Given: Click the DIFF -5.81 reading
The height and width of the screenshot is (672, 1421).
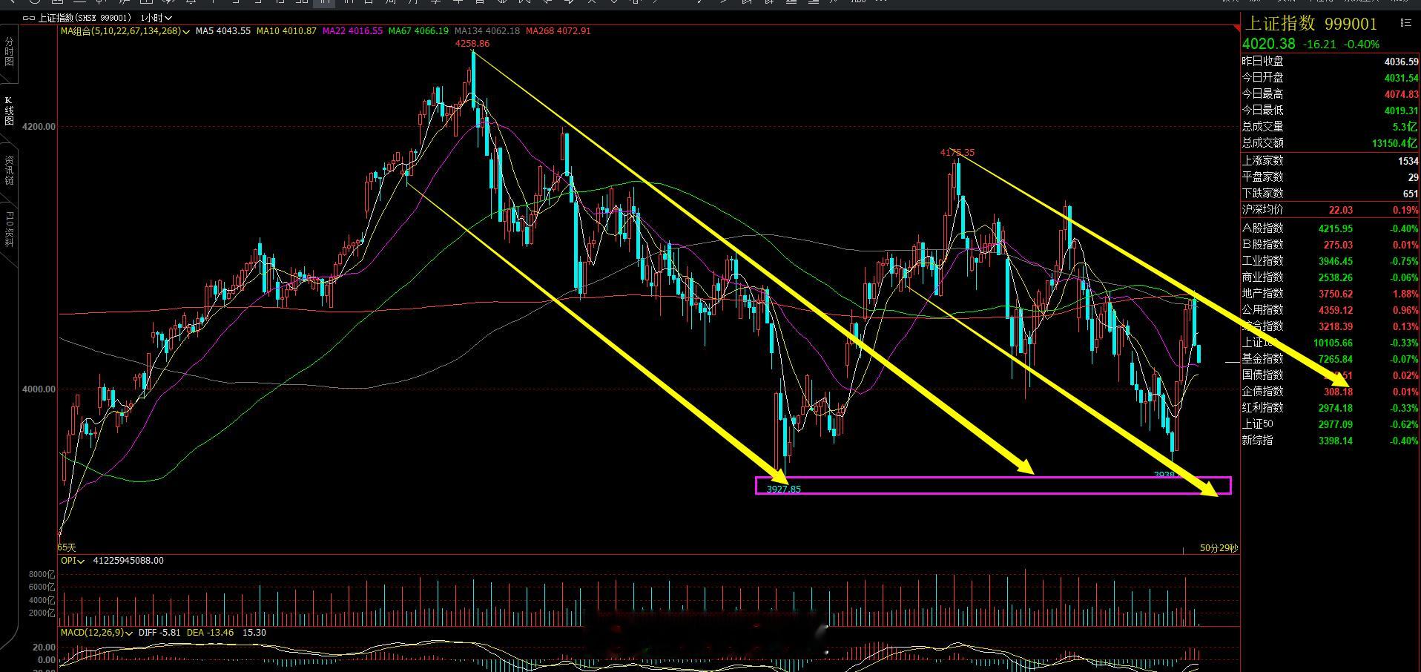Looking at the screenshot, I should 159,633.
